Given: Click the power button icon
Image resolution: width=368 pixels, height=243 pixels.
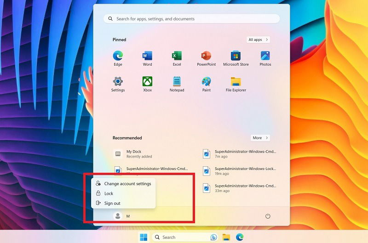Looking at the screenshot, I should pyautogui.click(x=268, y=216).
